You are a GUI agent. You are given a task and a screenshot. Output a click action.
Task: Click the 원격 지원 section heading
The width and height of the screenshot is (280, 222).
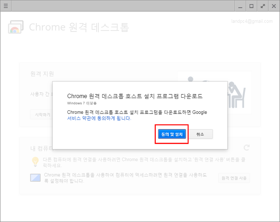click(x=42, y=74)
